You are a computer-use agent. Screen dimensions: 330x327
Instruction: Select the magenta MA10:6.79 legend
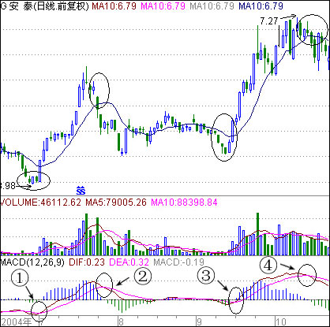coord(163,6)
